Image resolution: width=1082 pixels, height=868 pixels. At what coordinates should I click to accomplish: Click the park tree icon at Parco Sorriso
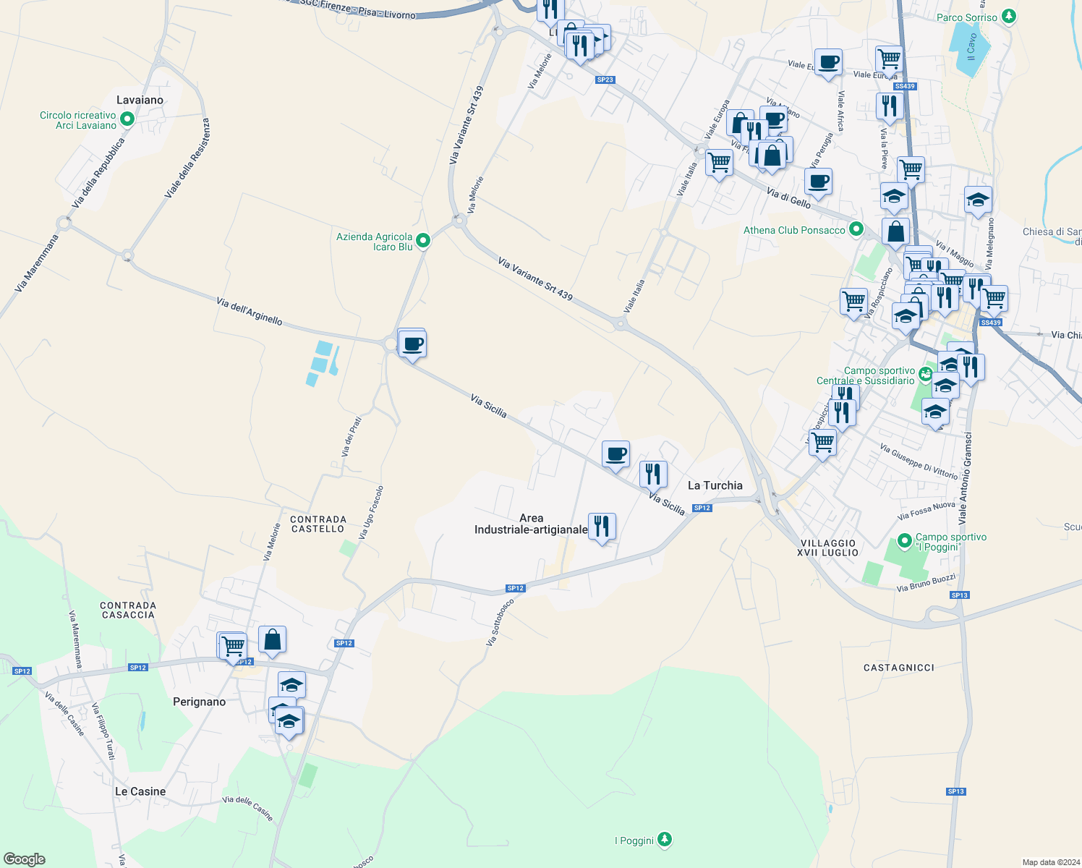(1010, 16)
